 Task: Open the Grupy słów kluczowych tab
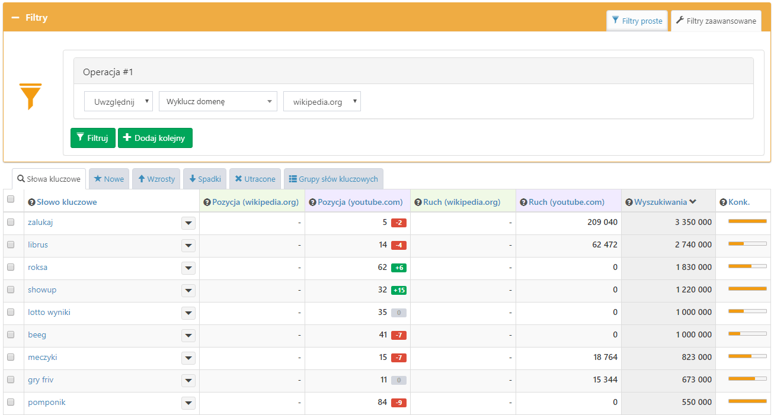pyautogui.click(x=333, y=179)
